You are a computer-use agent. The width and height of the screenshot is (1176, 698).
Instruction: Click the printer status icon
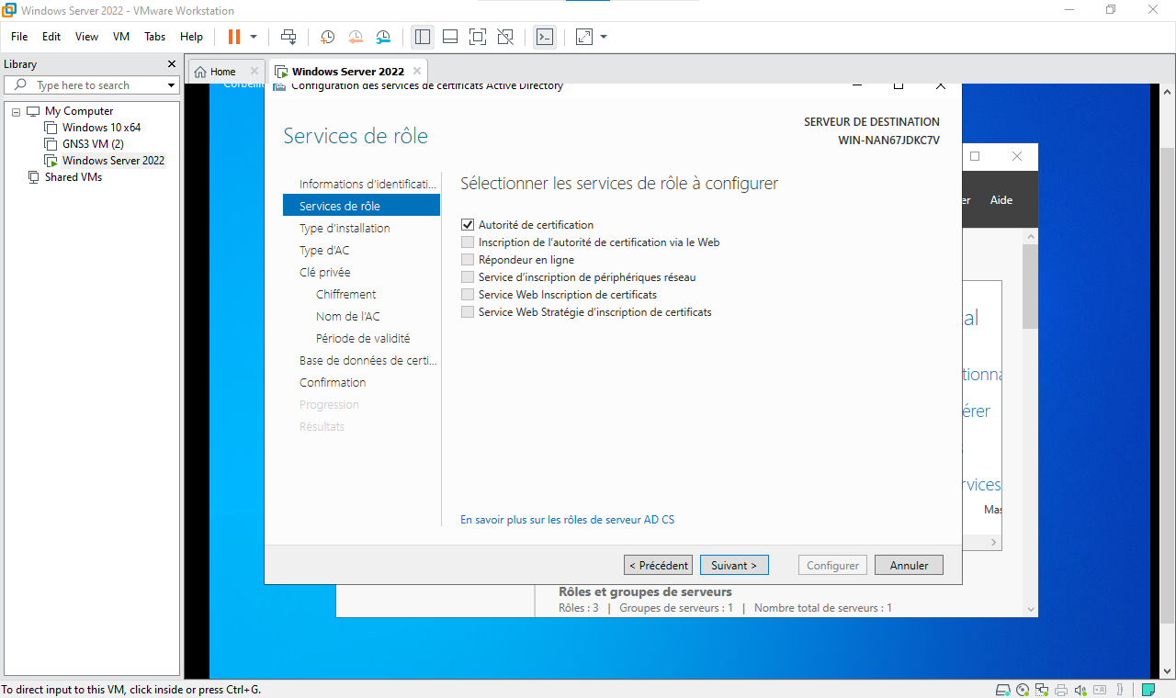(1062, 690)
